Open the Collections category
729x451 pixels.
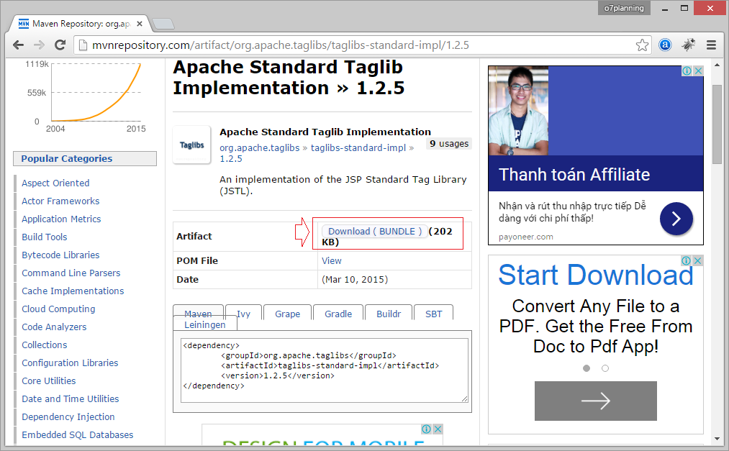coord(44,345)
